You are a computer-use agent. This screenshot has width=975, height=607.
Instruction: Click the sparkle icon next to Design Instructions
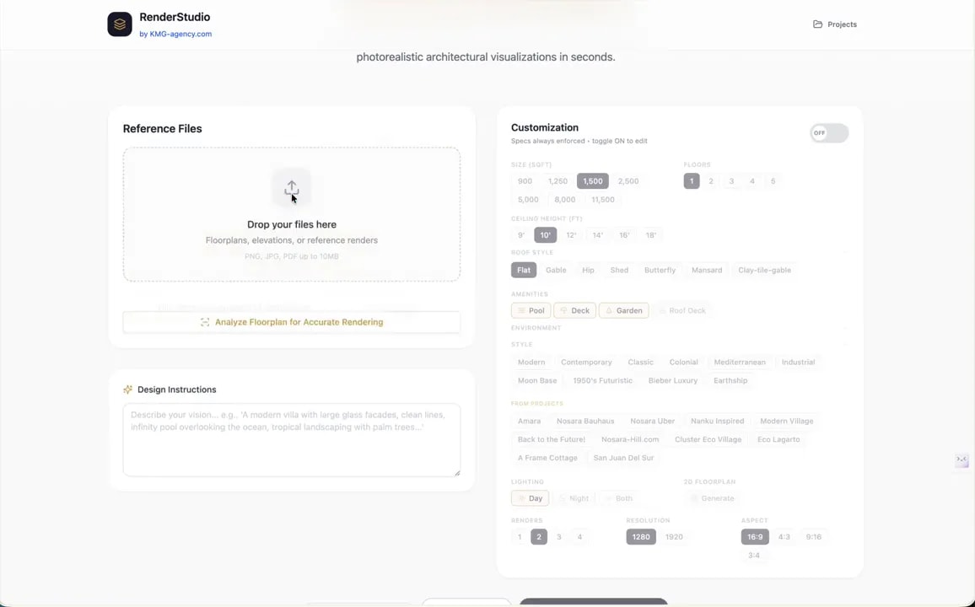127,389
